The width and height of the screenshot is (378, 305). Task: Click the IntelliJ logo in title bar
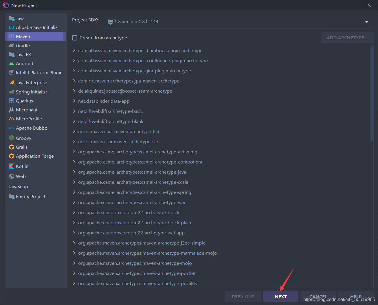coord(6,5)
